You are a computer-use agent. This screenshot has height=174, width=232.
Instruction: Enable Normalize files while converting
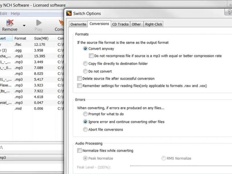(x=79, y=151)
